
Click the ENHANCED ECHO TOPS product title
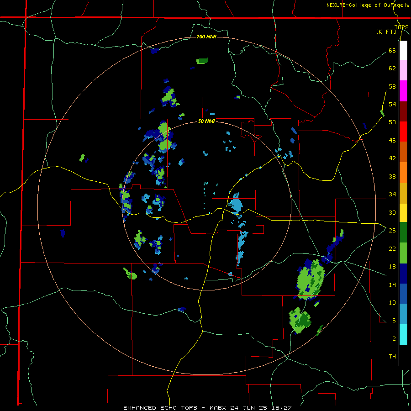click(160, 408)
